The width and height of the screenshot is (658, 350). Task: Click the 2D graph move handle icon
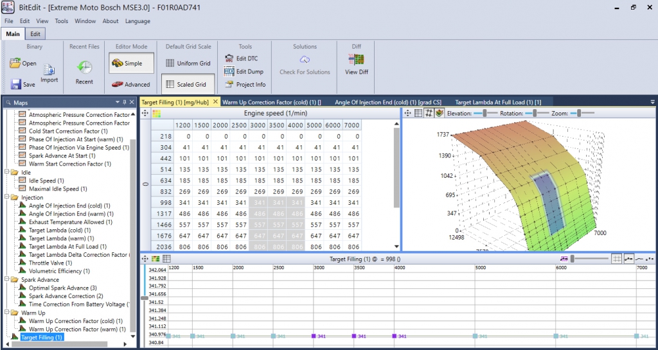(145, 259)
